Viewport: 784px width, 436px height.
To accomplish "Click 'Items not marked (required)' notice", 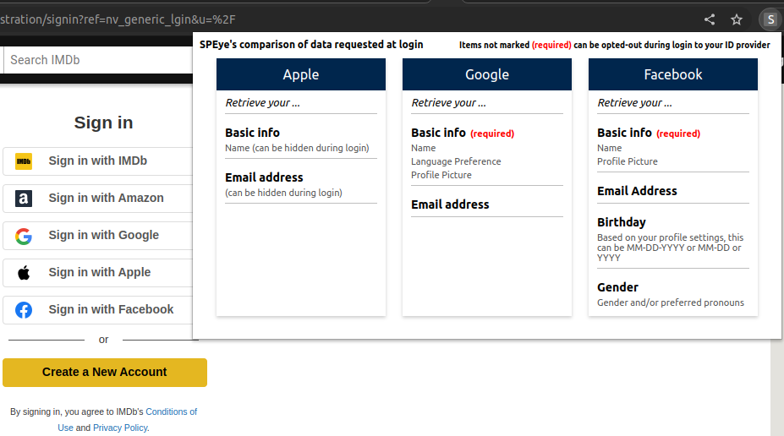I will [x=615, y=45].
